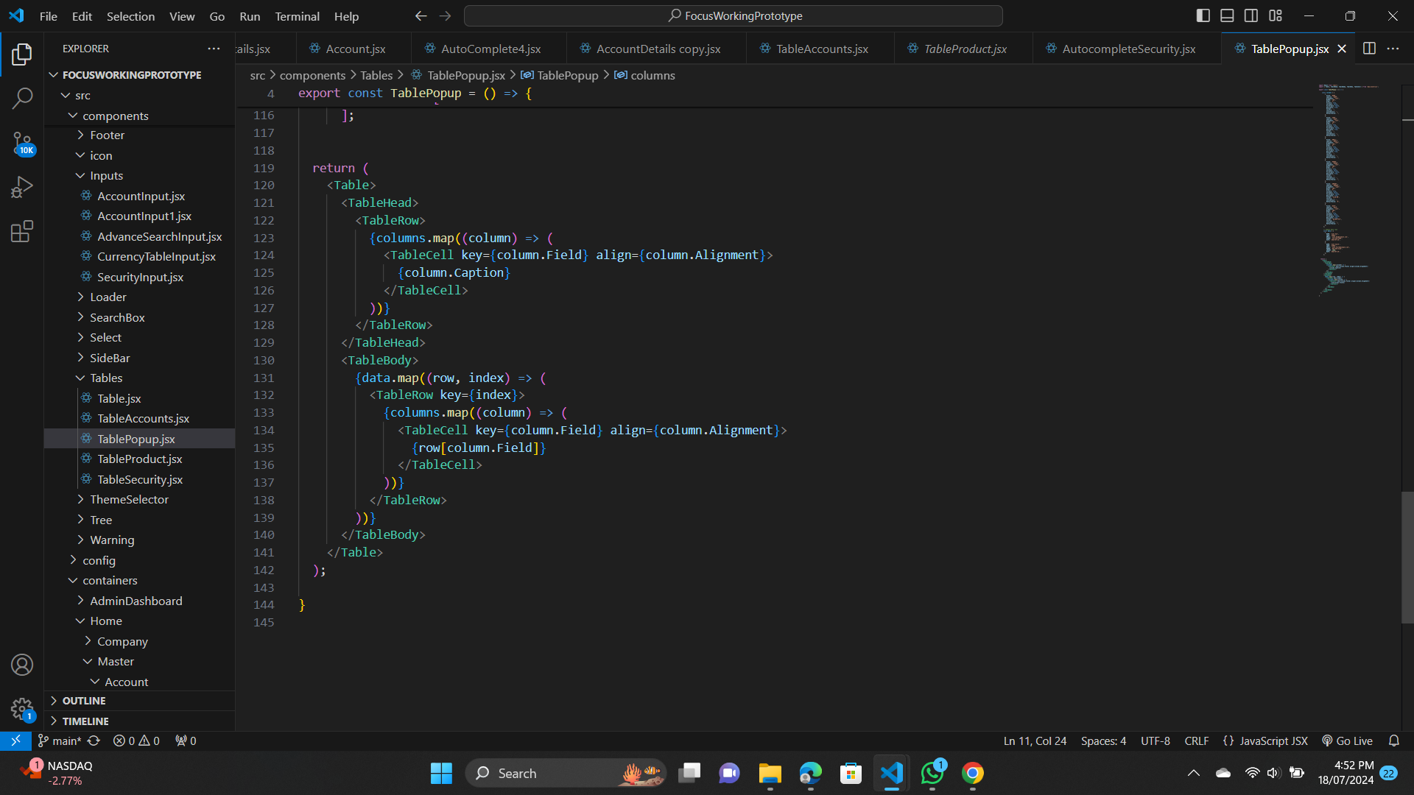Switch to the TableAccounts.jsx tab
1414x795 pixels.
(821, 49)
